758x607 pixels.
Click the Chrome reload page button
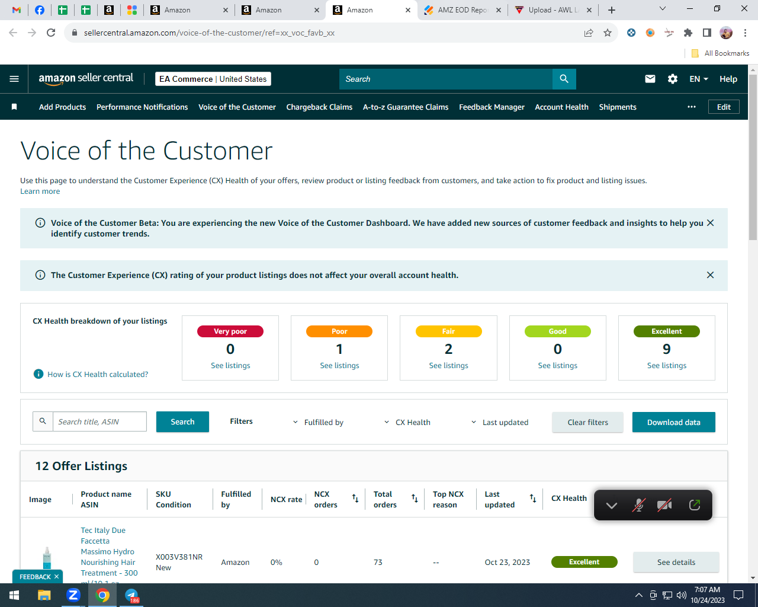coord(51,33)
